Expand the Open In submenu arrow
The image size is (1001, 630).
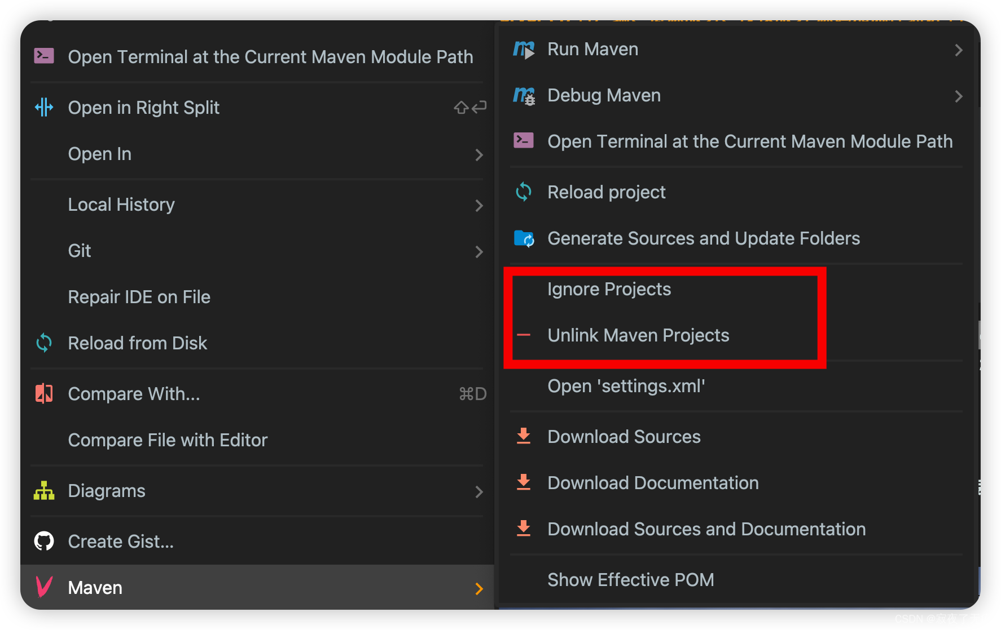point(479,154)
